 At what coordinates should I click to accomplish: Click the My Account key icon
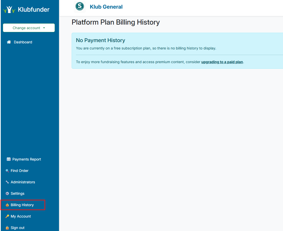coord(8,216)
